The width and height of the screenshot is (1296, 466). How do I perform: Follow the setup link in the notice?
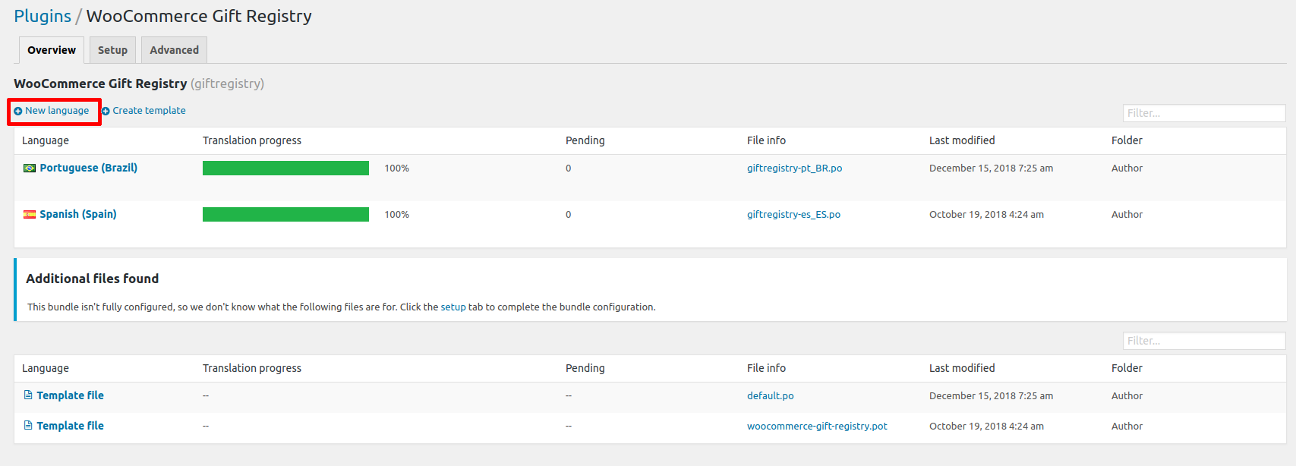[x=453, y=307]
